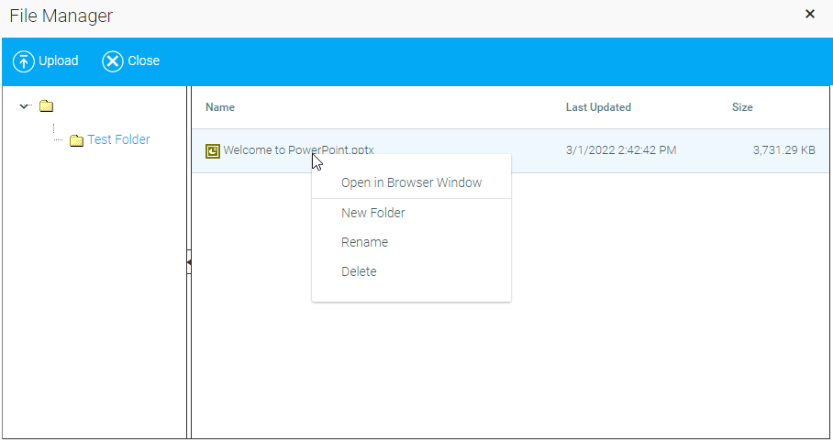The image size is (833, 442).
Task: Select New Folder from context menu
Action: point(372,213)
